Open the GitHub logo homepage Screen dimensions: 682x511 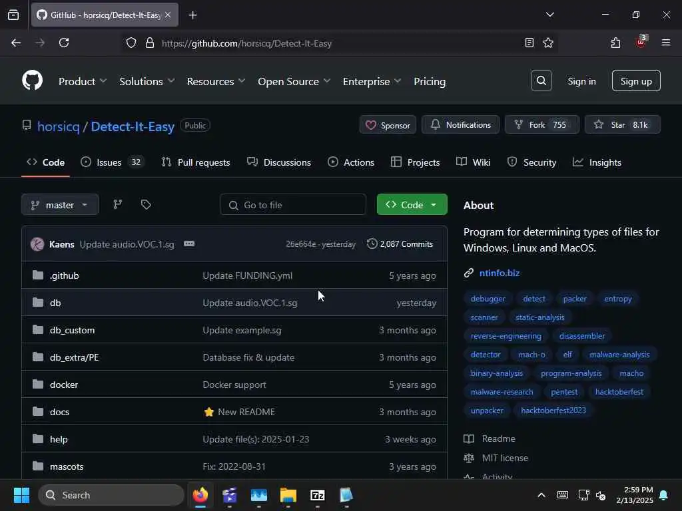(x=32, y=81)
